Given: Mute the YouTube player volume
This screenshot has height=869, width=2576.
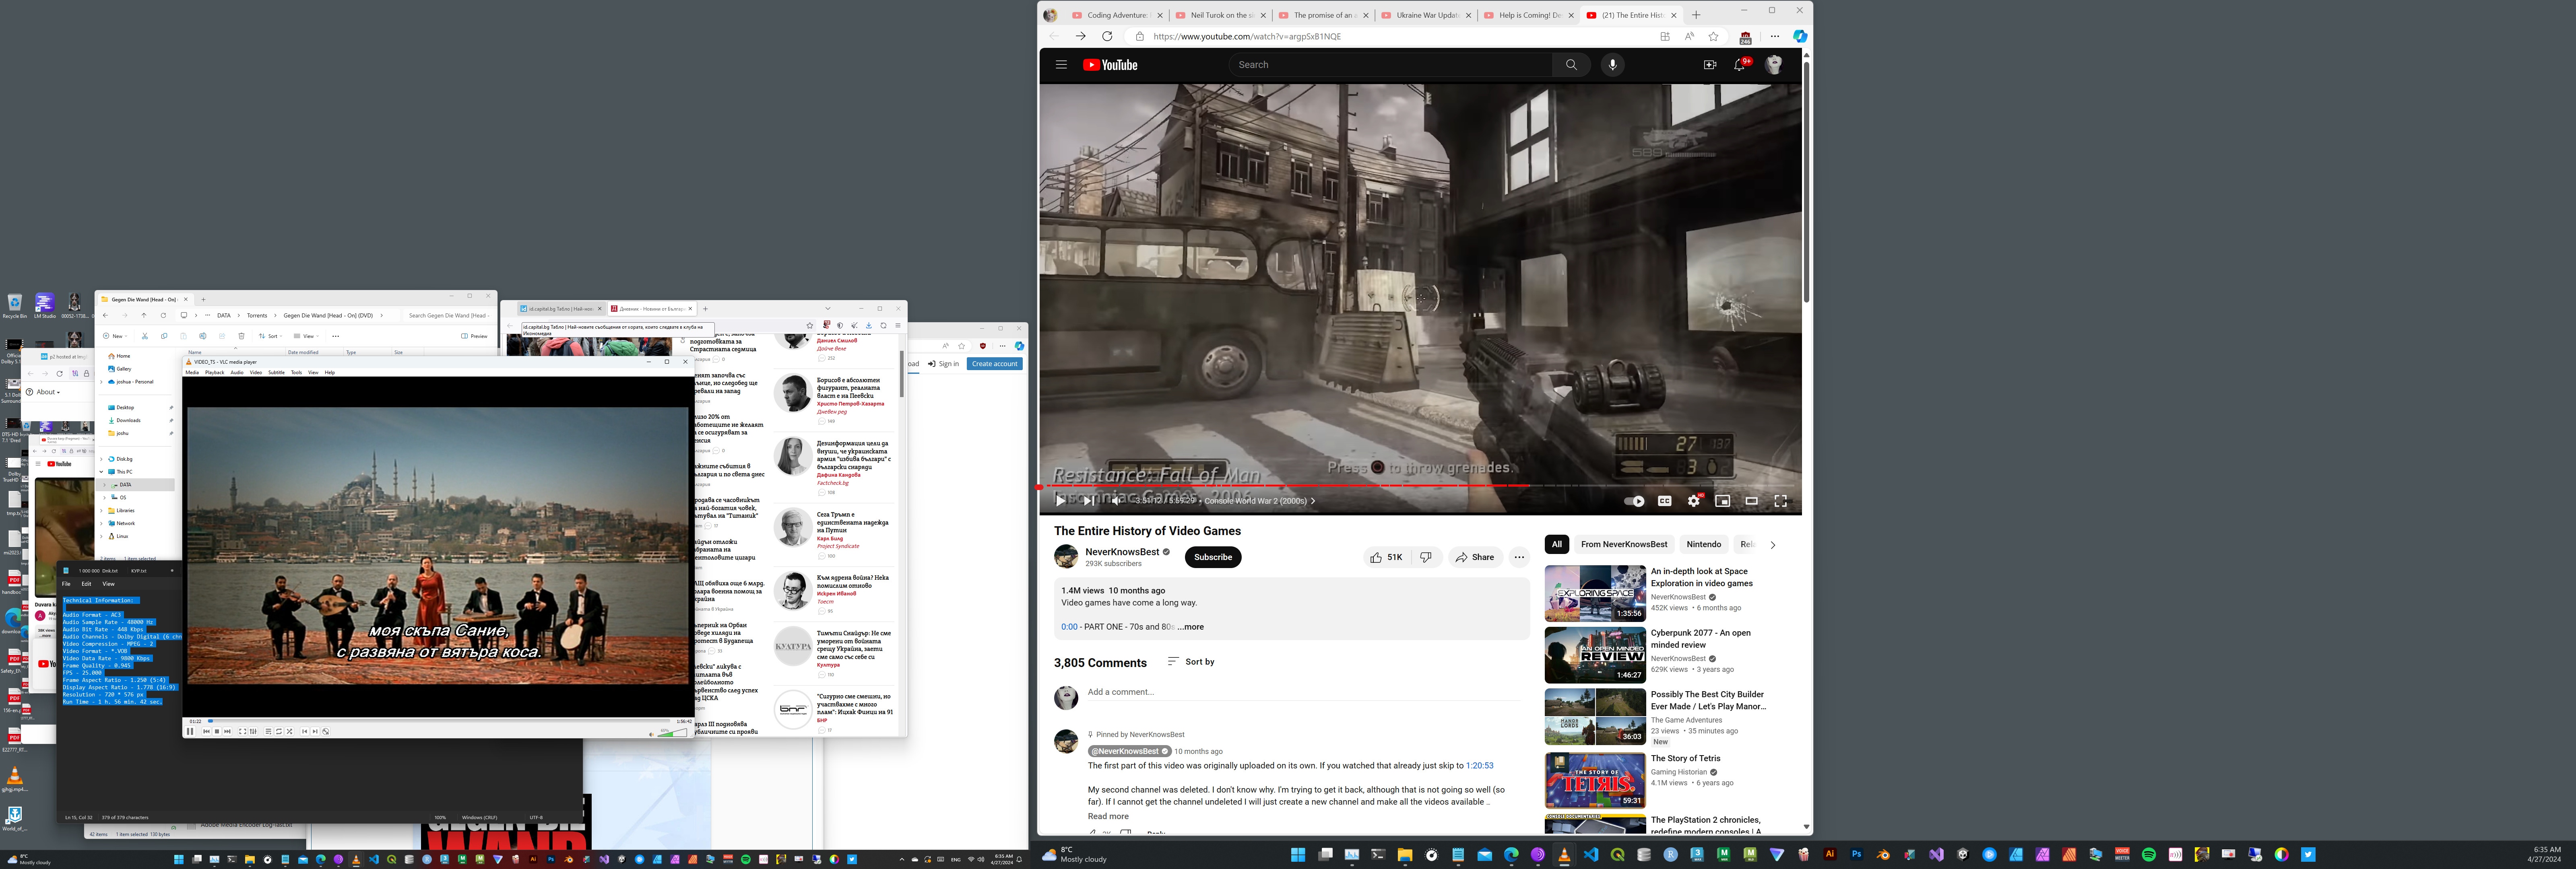Looking at the screenshot, I should (1116, 501).
